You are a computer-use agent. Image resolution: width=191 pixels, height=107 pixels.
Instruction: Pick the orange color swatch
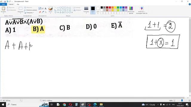coord(113,7)
